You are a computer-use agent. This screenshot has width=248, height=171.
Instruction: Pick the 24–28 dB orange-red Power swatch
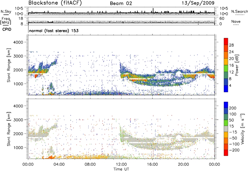226,48
